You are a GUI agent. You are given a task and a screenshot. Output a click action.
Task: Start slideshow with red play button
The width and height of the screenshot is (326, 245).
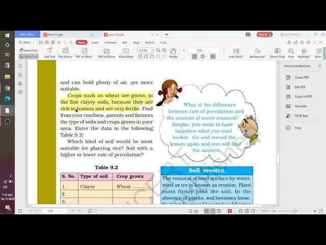pos(230,211)
